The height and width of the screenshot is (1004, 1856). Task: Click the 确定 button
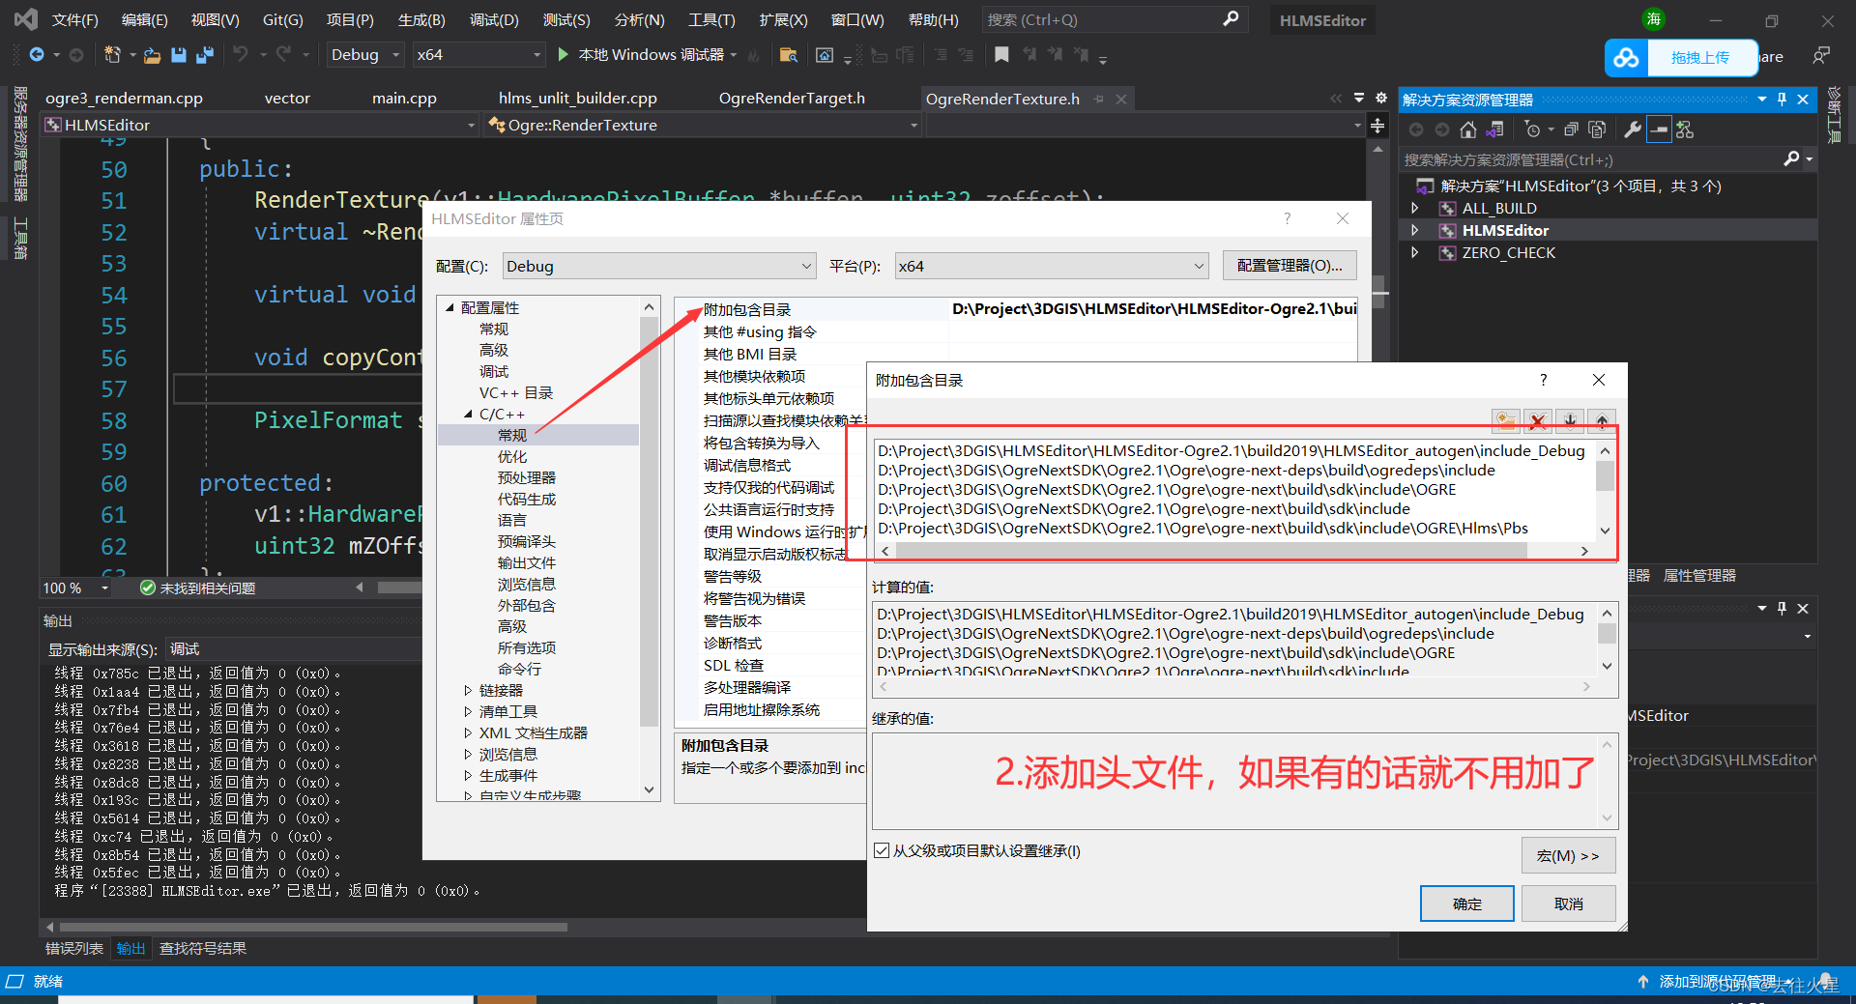tap(1466, 904)
